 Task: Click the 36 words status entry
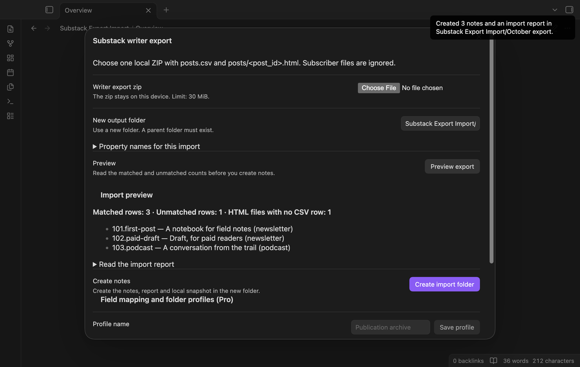[516, 361]
